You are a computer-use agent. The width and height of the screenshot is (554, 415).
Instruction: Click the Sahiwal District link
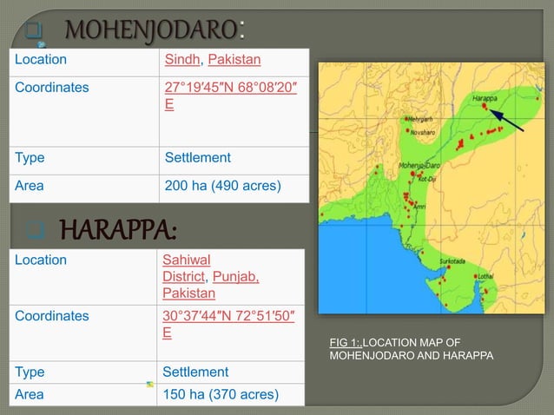click(x=186, y=268)
